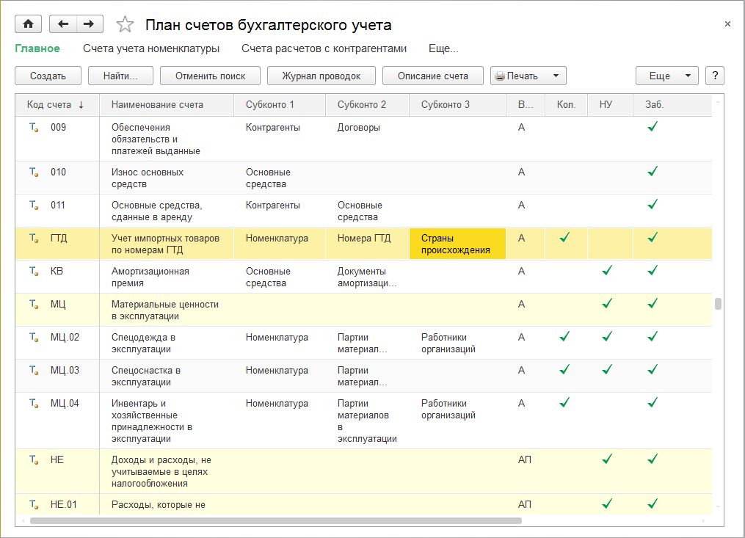Toggle НУ checkmark for the КВ account

(606, 270)
